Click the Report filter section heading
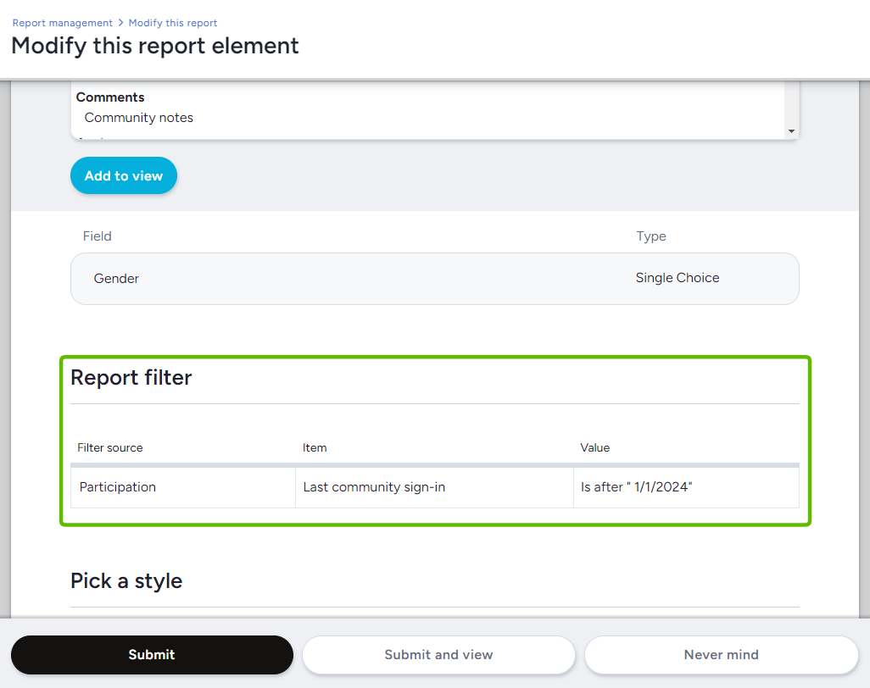Image resolution: width=870 pixels, height=688 pixels. (131, 378)
